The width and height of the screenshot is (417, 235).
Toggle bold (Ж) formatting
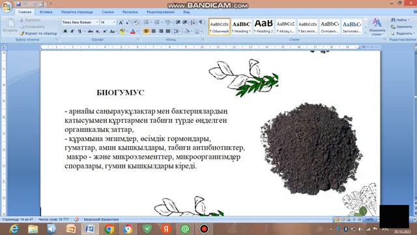pyautogui.click(x=65, y=31)
